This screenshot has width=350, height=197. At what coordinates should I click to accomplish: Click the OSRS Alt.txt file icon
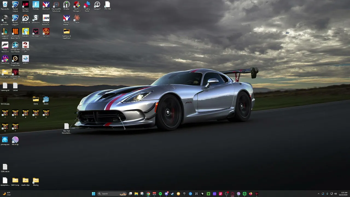pyautogui.click(x=5, y=168)
